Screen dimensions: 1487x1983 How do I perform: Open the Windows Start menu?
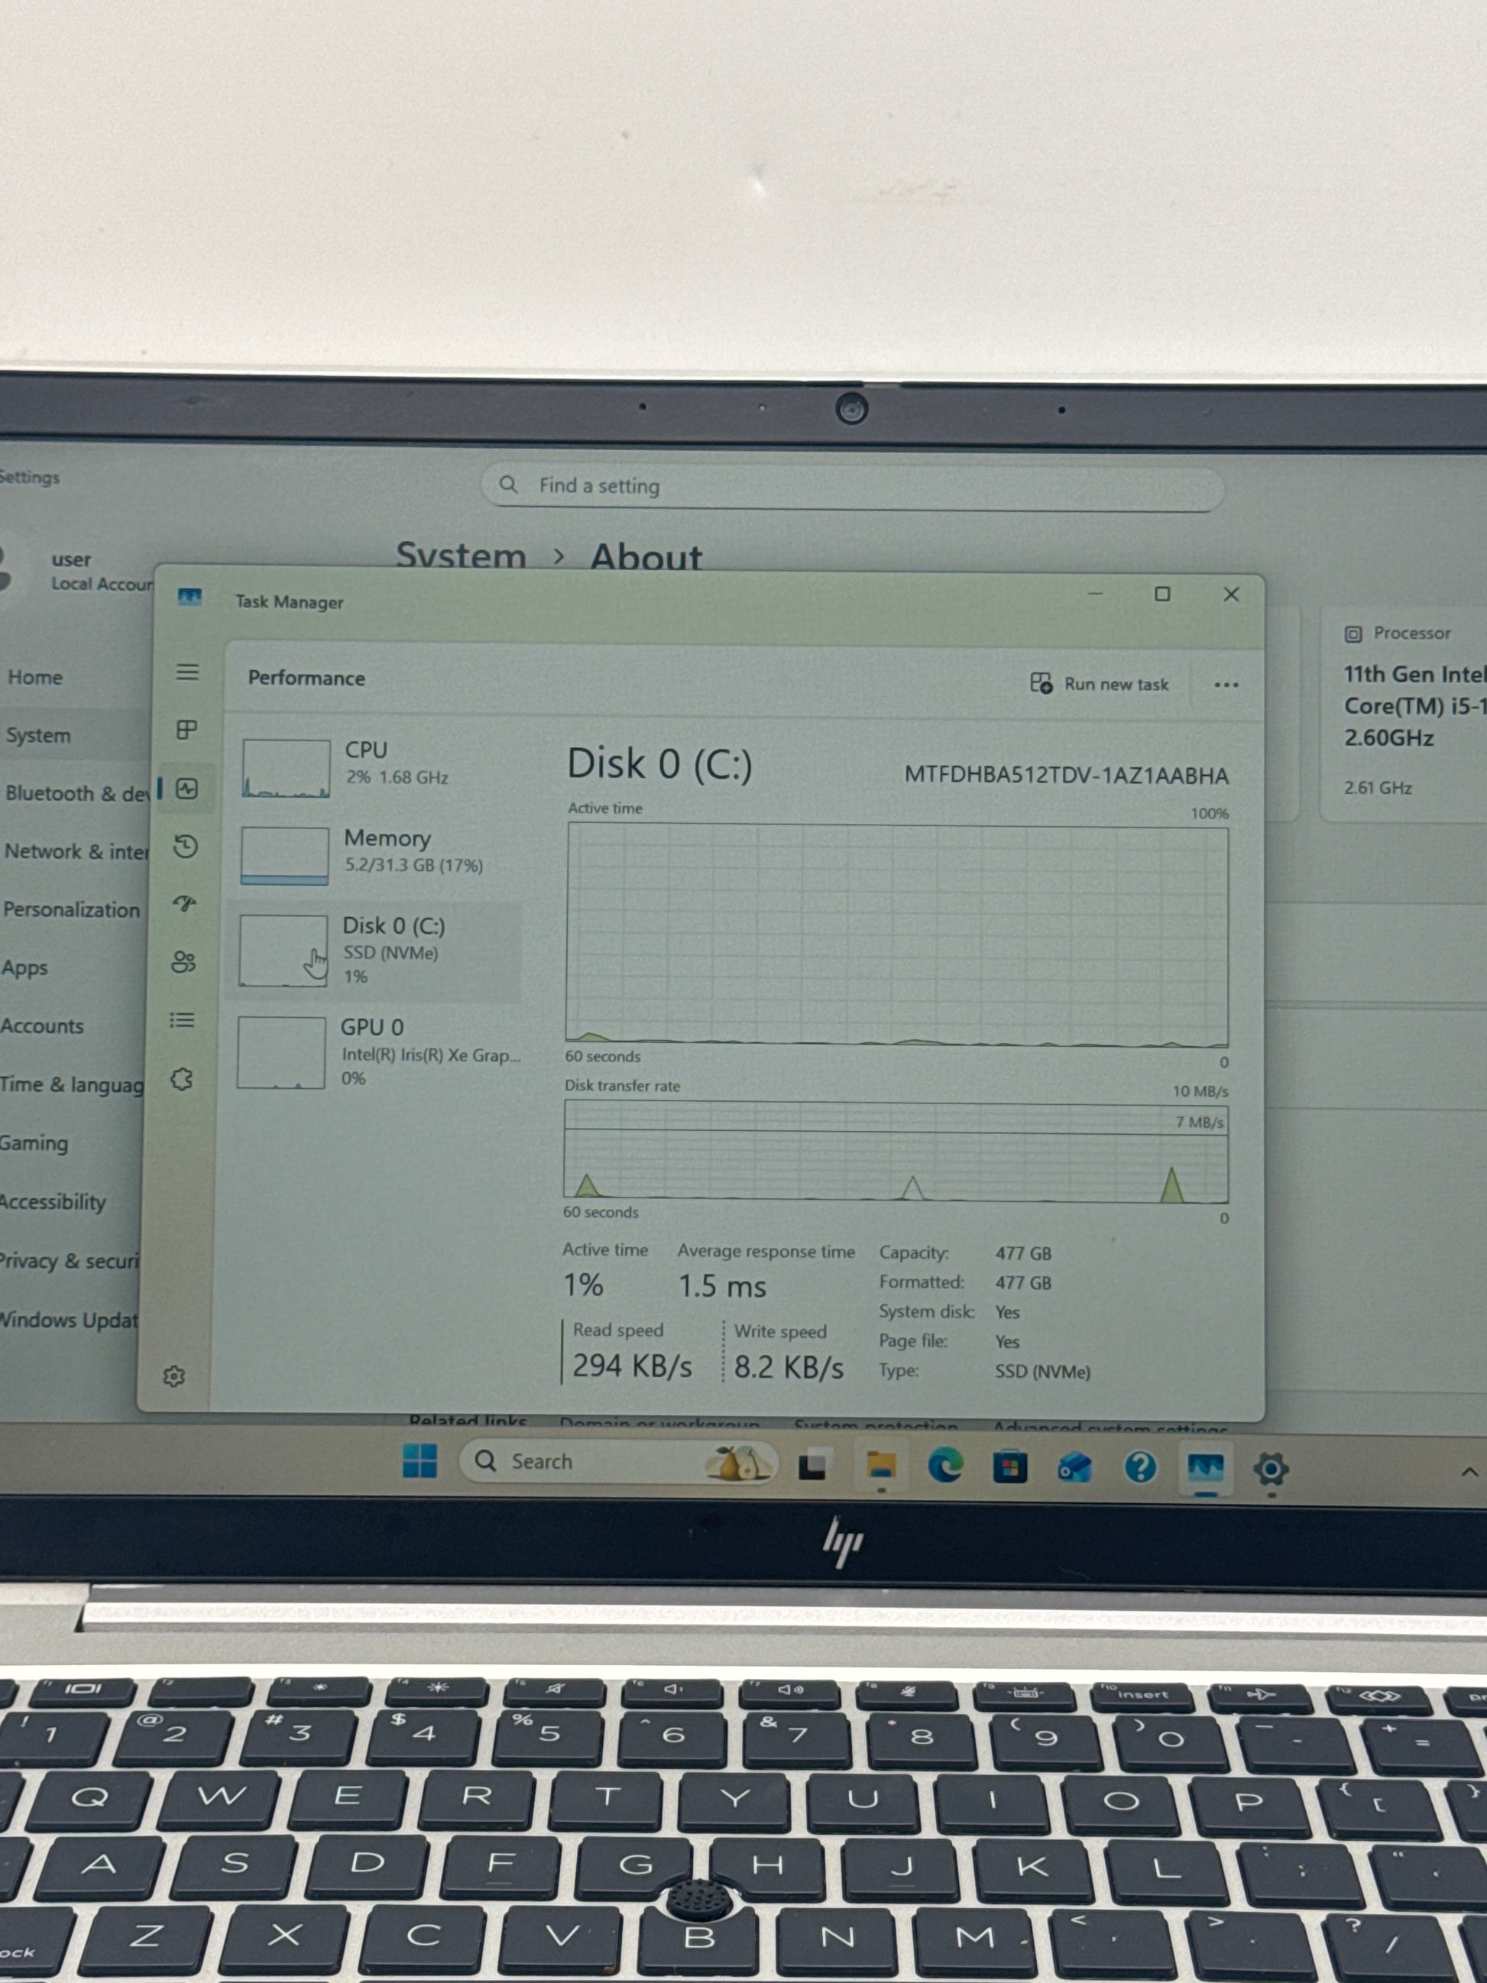(x=420, y=1461)
